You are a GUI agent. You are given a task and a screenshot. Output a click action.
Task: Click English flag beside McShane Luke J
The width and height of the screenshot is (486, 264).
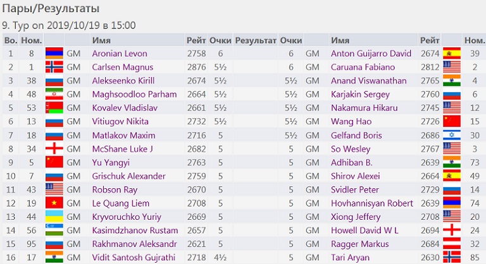point(54,149)
